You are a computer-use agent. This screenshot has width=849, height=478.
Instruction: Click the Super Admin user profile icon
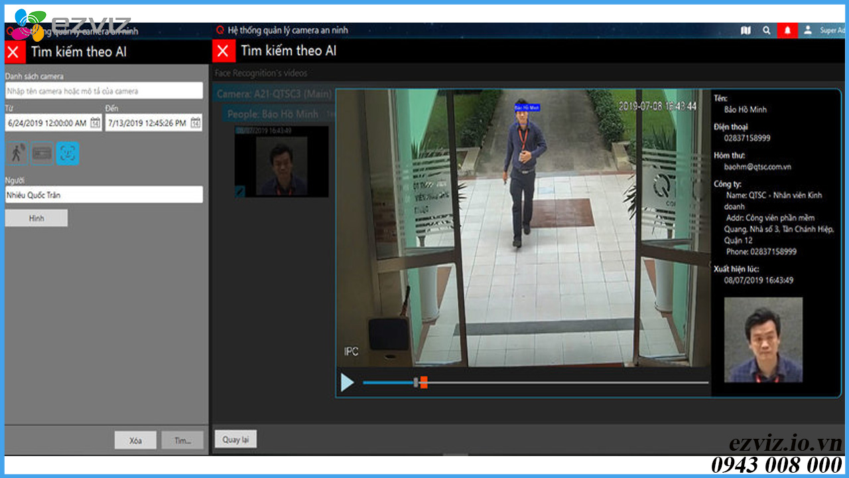[808, 31]
